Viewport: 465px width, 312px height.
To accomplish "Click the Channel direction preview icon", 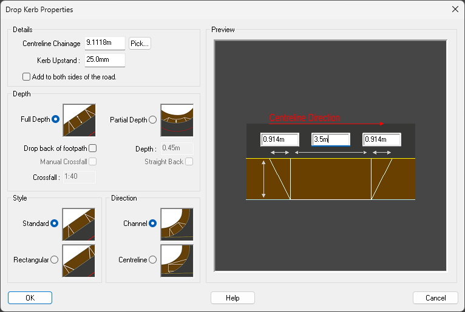I will click(177, 224).
